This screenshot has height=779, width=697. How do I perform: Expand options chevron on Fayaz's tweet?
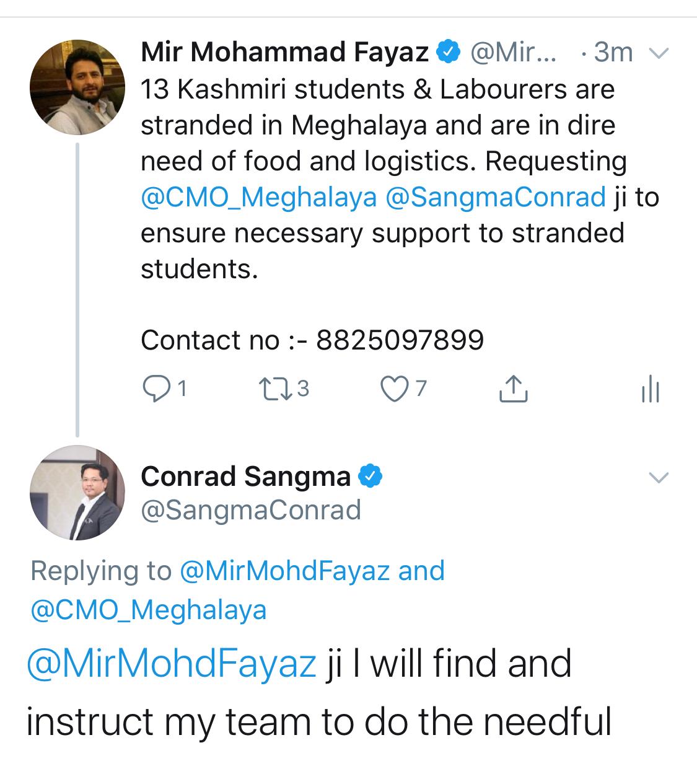tap(658, 54)
